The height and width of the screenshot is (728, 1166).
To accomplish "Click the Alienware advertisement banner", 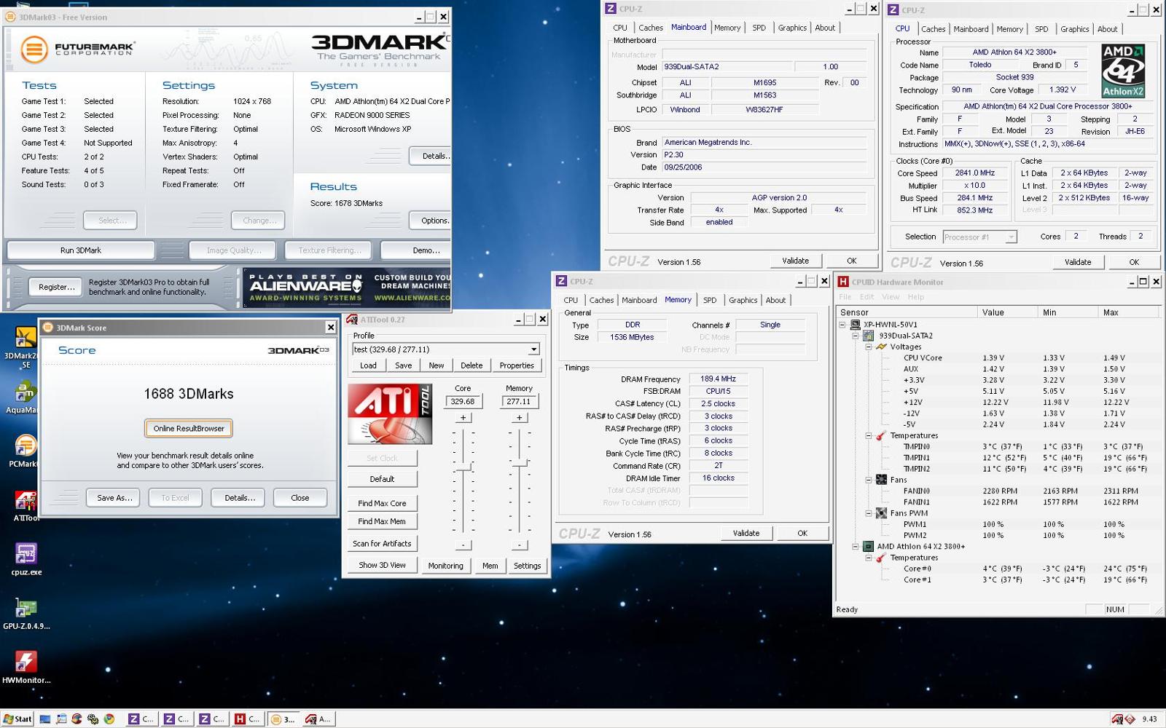I will (x=347, y=288).
